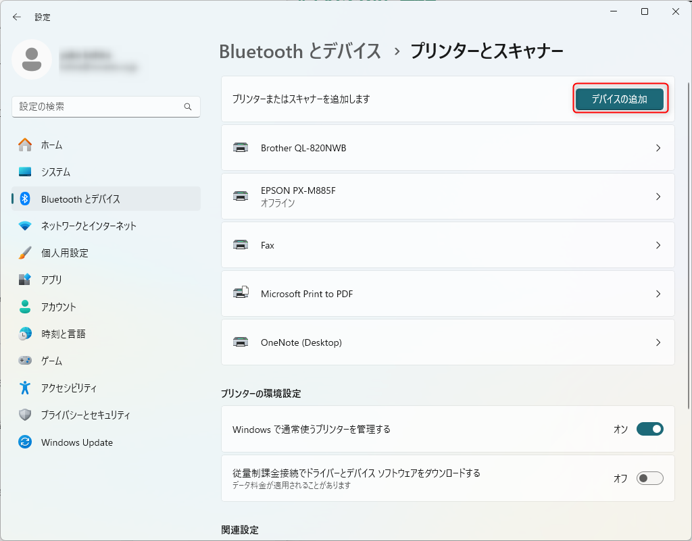Open ネットワークとインターネット settings
Screen dimensions: 692x541
[x=106, y=226]
